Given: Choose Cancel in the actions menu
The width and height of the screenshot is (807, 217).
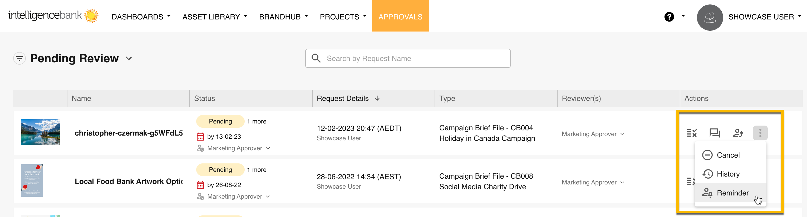Looking at the screenshot, I should coord(728,155).
